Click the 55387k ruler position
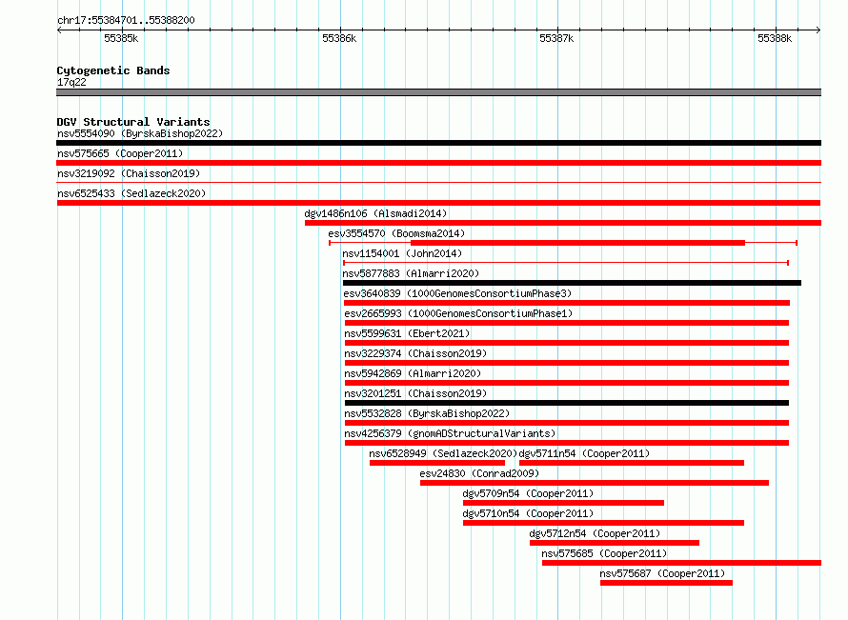 tap(557, 38)
